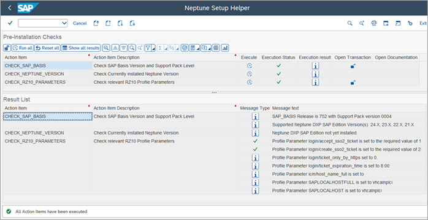Execute the CHECK_RZ10_PARAMETERS action item
Viewport: 428px width, 220px height.
click(x=249, y=82)
